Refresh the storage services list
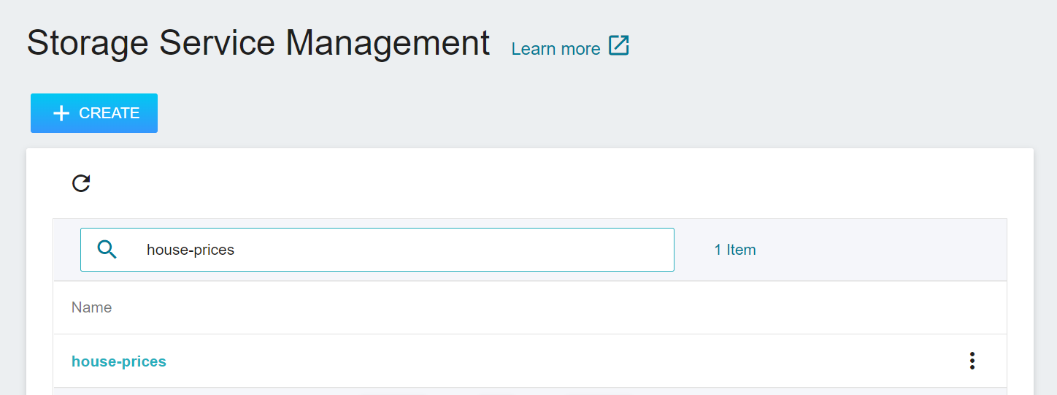1057x395 pixels. (81, 183)
